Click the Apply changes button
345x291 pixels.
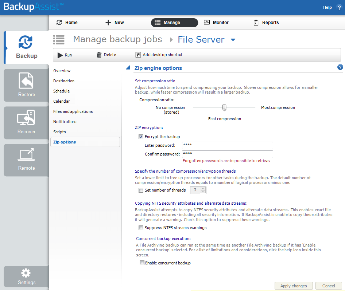pyautogui.click(x=294, y=286)
